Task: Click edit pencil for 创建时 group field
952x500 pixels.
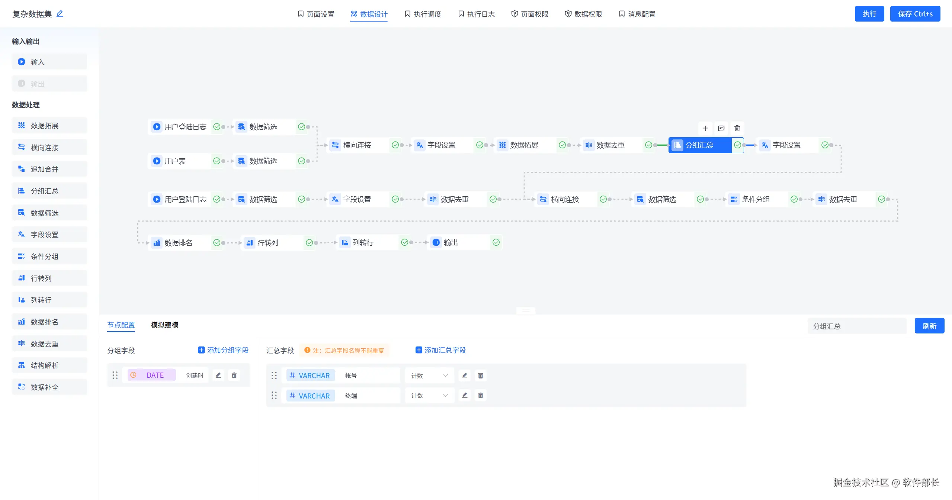Action: [x=218, y=375]
